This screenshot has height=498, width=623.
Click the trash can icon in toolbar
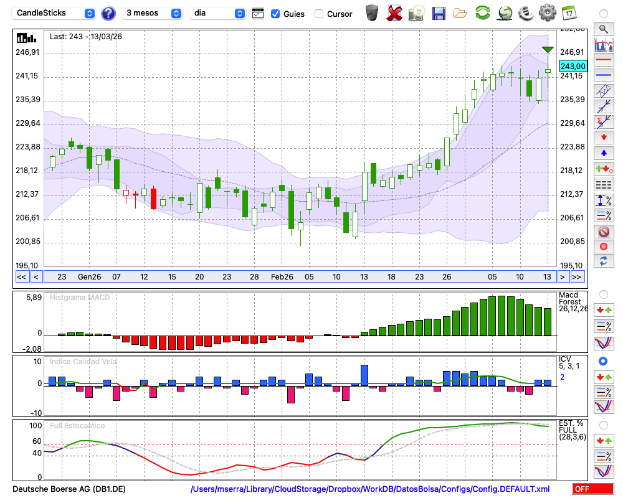[x=372, y=13]
